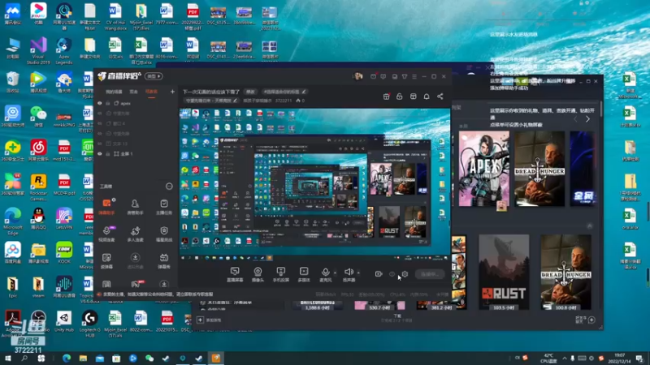Share the live room via share icon

(440, 97)
